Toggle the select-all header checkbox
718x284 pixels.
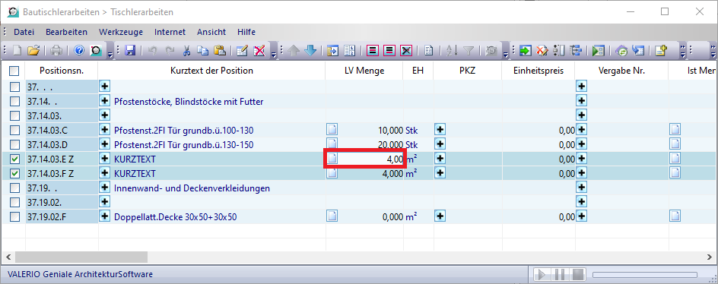(x=14, y=71)
